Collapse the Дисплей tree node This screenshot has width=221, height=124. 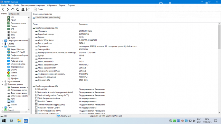(x=2, y=46)
